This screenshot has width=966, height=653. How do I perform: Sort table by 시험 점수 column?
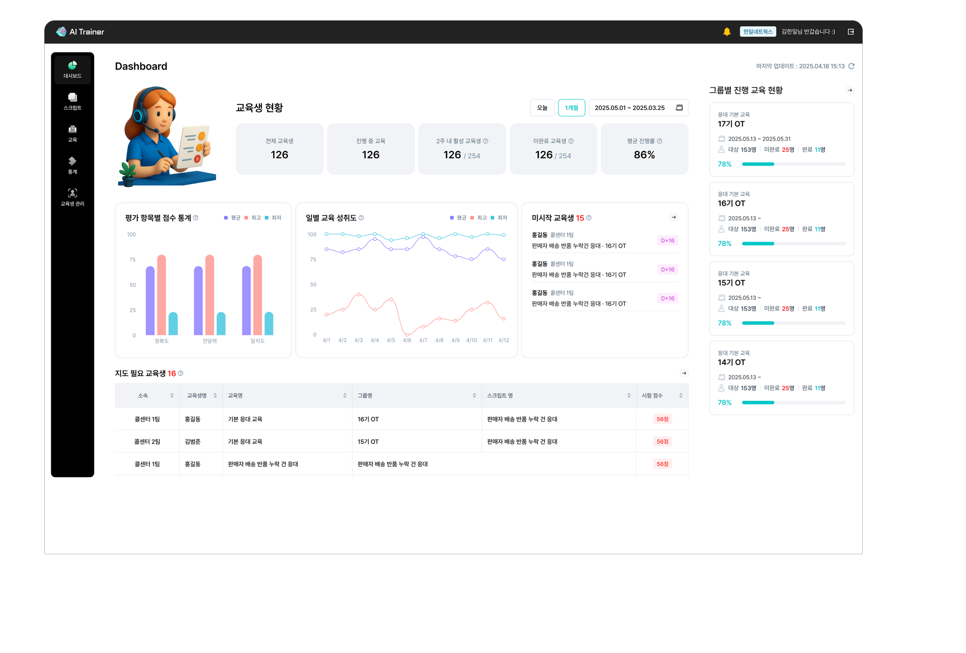[680, 396]
